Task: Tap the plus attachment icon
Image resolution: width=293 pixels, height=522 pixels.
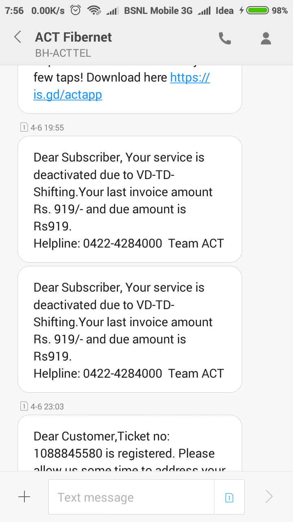Action: (x=24, y=496)
